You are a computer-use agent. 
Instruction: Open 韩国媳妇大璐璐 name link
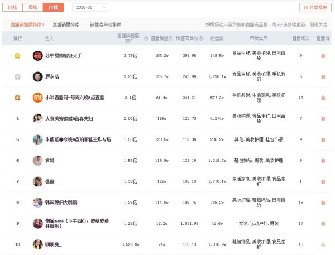(61, 203)
